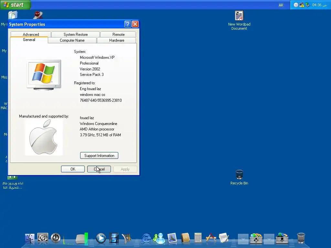331x248 pixels.
Task: Open Support Information
Action: [x=99, y=156]
